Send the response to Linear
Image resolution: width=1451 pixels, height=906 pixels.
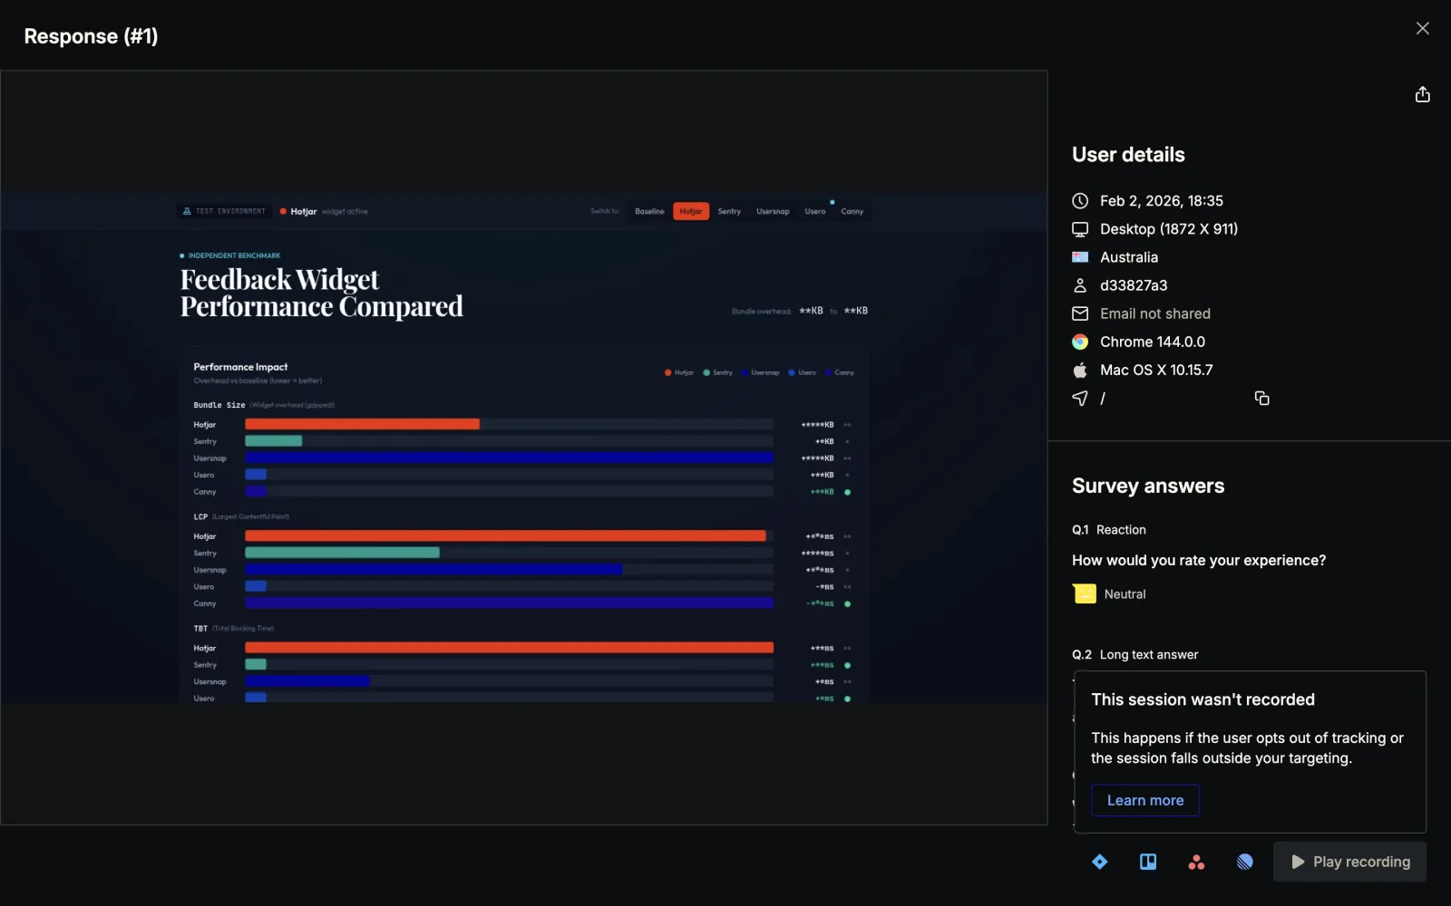point(1245,862)
